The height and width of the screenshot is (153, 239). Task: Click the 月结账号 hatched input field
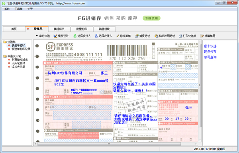[x=178, y=76]
